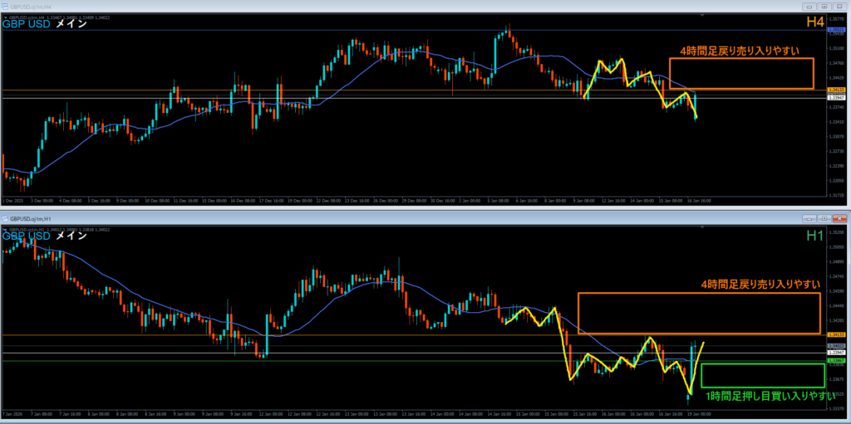Image resolution: width=851 pixels, height=424 pixels.
Task: Select the green H1 timeframe label
Action: pyautogui.click(x=814, y=236)
